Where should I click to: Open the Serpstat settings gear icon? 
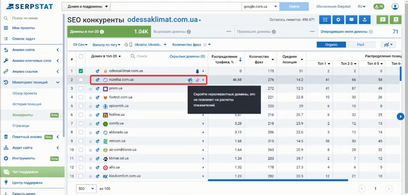(x=338, y=20)
